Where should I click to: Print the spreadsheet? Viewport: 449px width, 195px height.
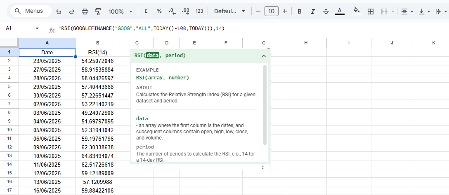(85, 12)
